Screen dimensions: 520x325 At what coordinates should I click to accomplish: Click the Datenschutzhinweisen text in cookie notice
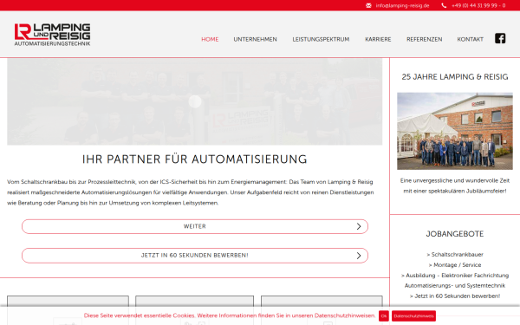coord(345,315)
